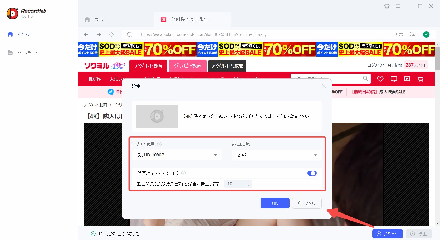Go forward with the browser forward arrow
Image resolution: width=440 pixels, height=240 pixels.
click(99, 34)
